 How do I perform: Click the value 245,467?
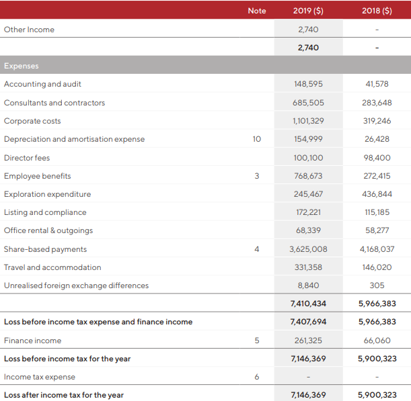coord(308,194)
